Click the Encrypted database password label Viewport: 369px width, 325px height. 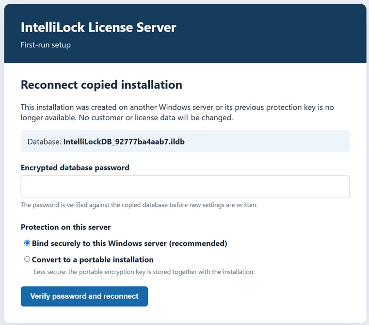coord(75,168)
